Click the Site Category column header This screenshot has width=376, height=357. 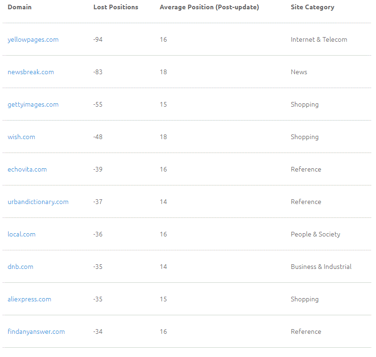tap(312, 7)
